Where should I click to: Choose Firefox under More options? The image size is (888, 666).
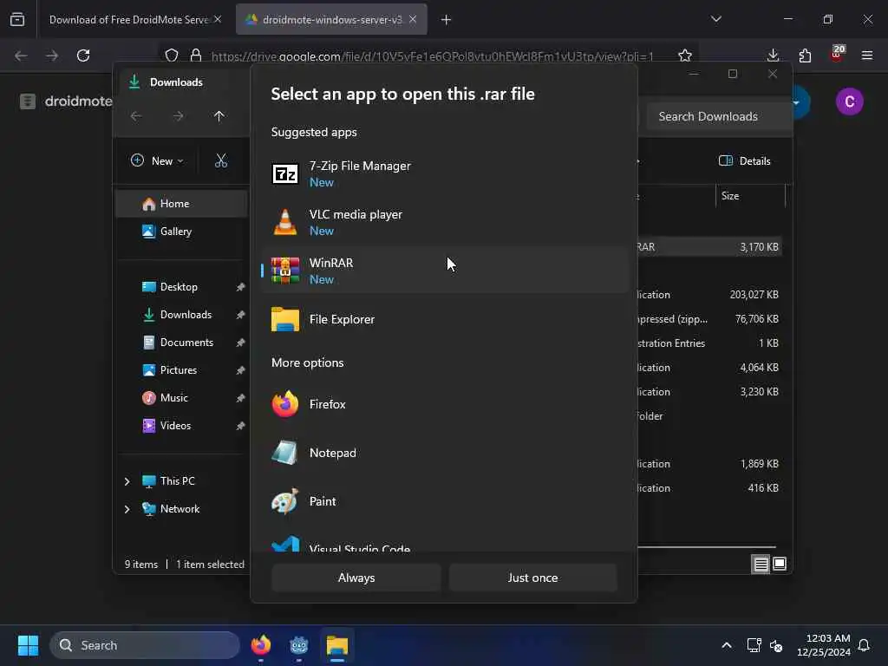pos(445,404)
